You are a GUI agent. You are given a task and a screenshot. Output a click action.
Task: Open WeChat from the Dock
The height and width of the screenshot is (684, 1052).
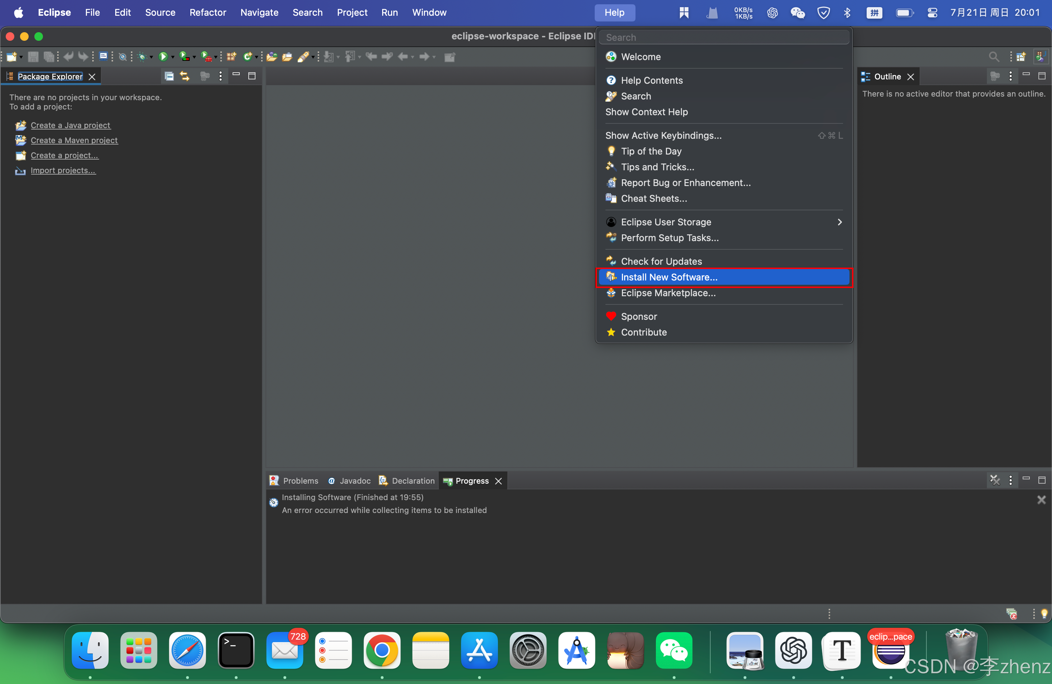tap(674, 650)
